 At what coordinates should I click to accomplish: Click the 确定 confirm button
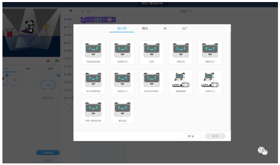[x=215, y=136]
